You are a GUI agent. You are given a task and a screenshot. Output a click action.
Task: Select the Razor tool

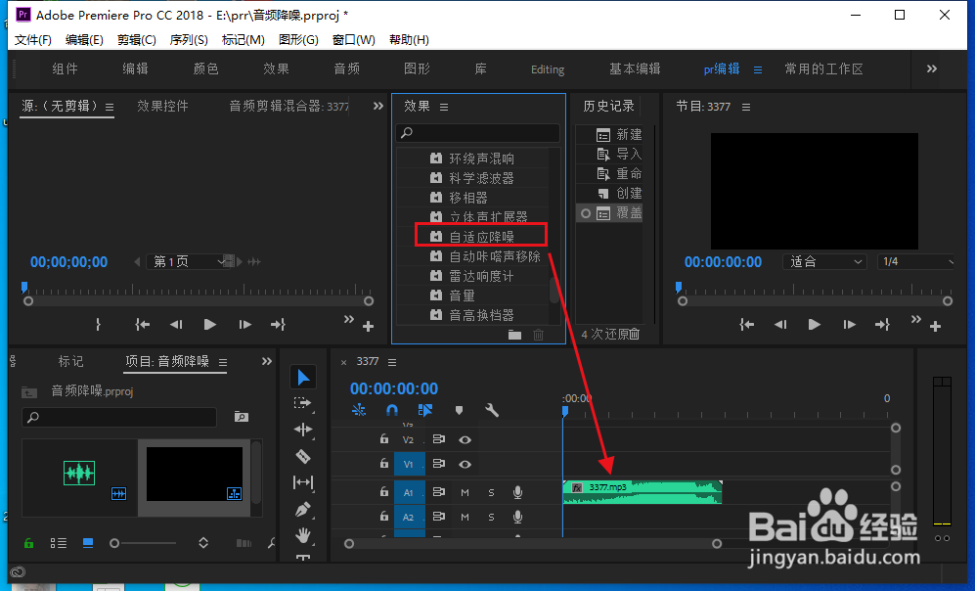point(303,457)
